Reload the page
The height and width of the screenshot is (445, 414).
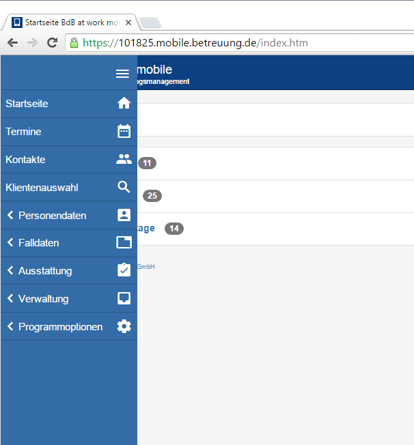(x=53, y=43)
